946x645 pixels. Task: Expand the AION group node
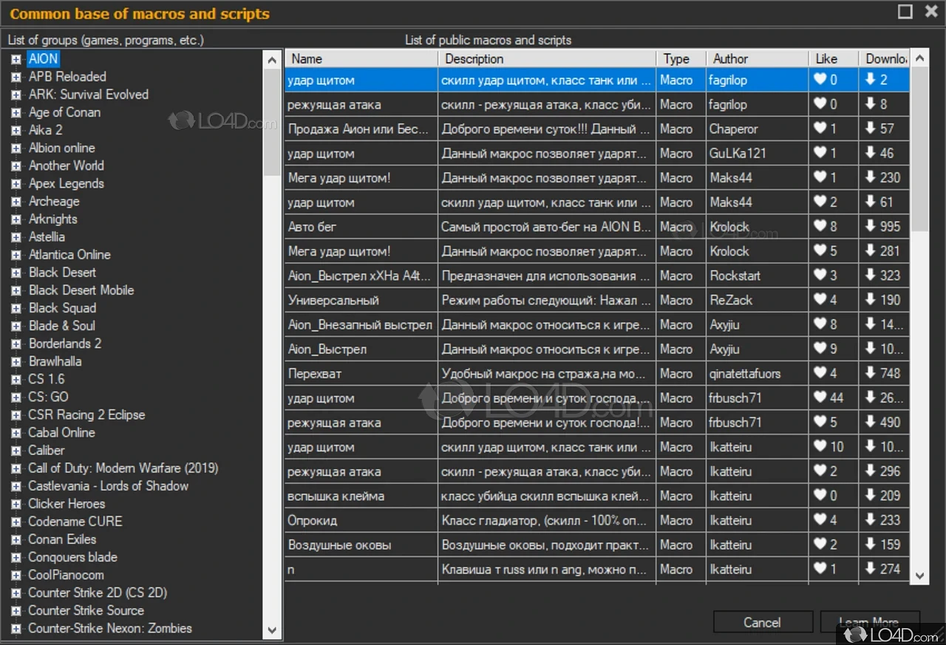click(x=16, y=59)
